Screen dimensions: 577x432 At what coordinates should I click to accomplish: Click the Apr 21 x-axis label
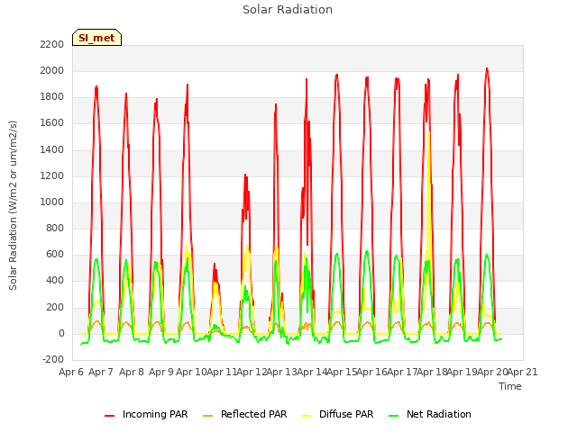pyautogui.click(x=523, y=372)
